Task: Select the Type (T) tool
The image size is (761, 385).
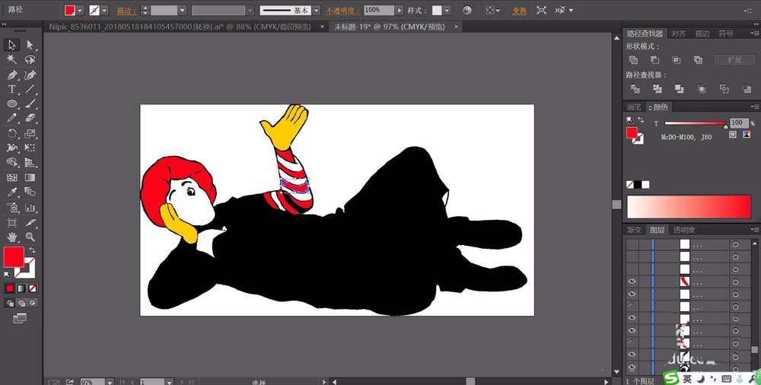Action: pos(11,89)
